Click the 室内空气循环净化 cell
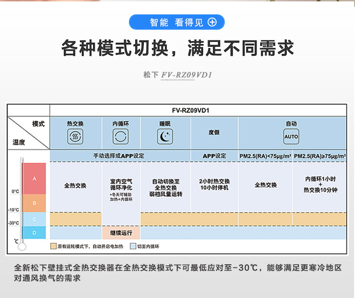The width and height of the screenshot is (355, 298). [121, 185]
